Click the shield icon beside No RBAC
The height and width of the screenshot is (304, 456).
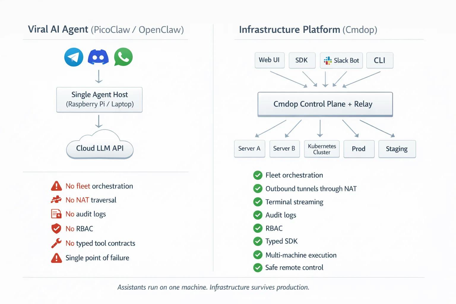[56, 229]
